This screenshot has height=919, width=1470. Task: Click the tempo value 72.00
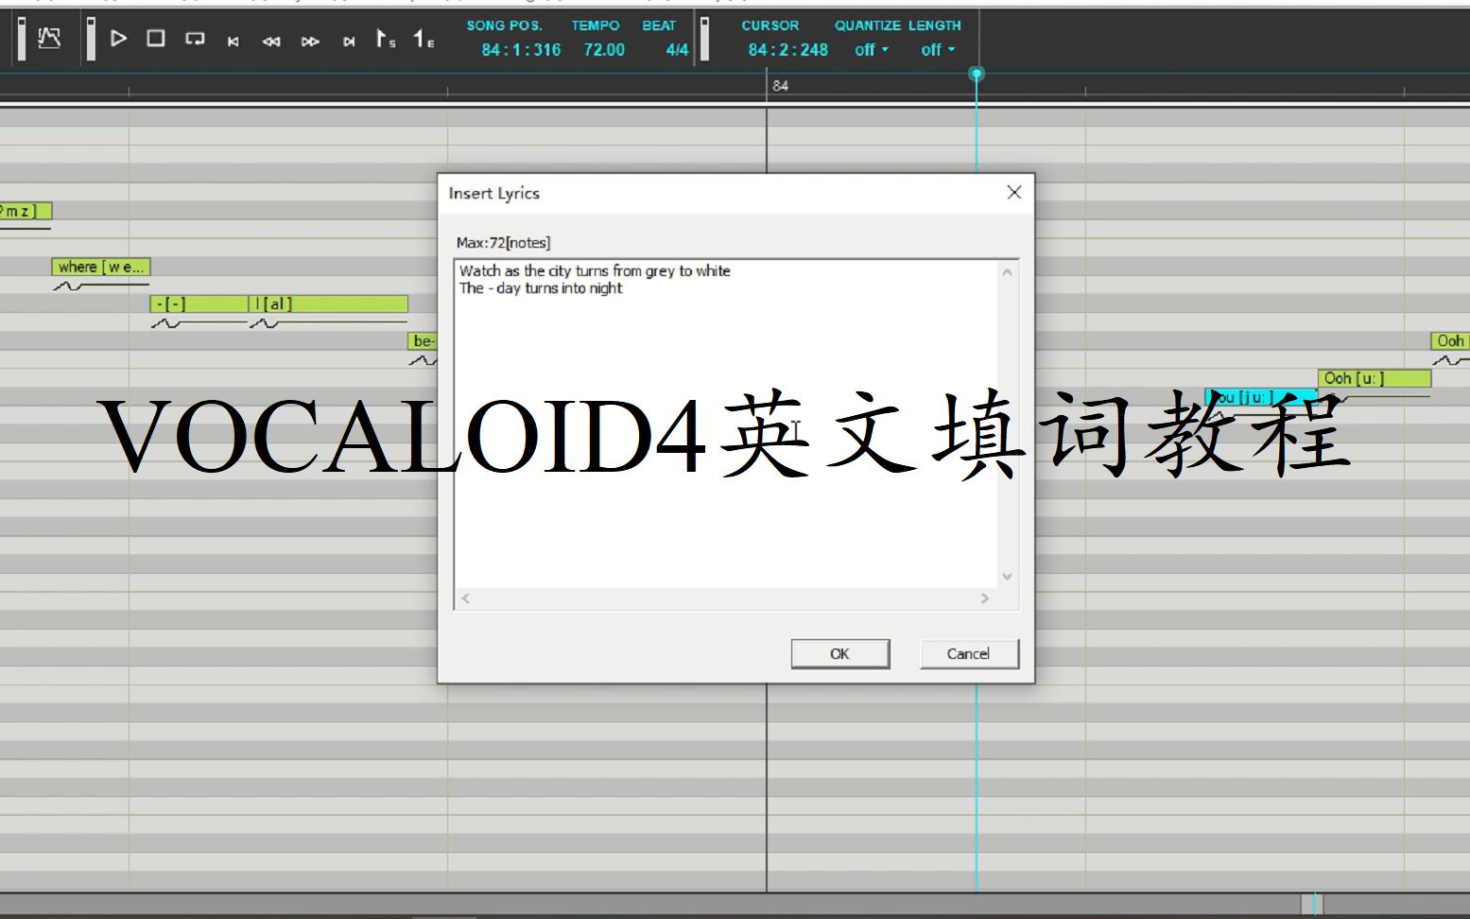pos(604,50)
